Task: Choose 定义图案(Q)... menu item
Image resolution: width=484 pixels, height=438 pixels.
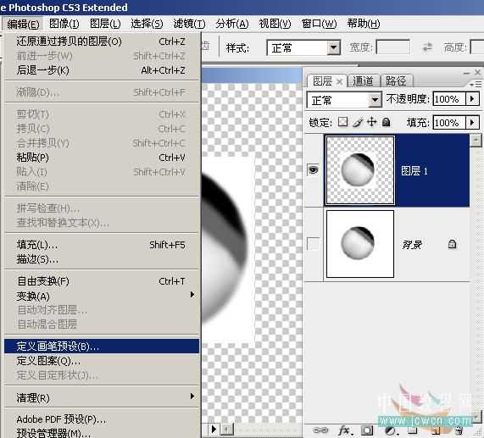Action: pyautogui.click(x=102, y=361)
